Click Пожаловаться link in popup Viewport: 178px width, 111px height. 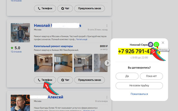(139, 94)
